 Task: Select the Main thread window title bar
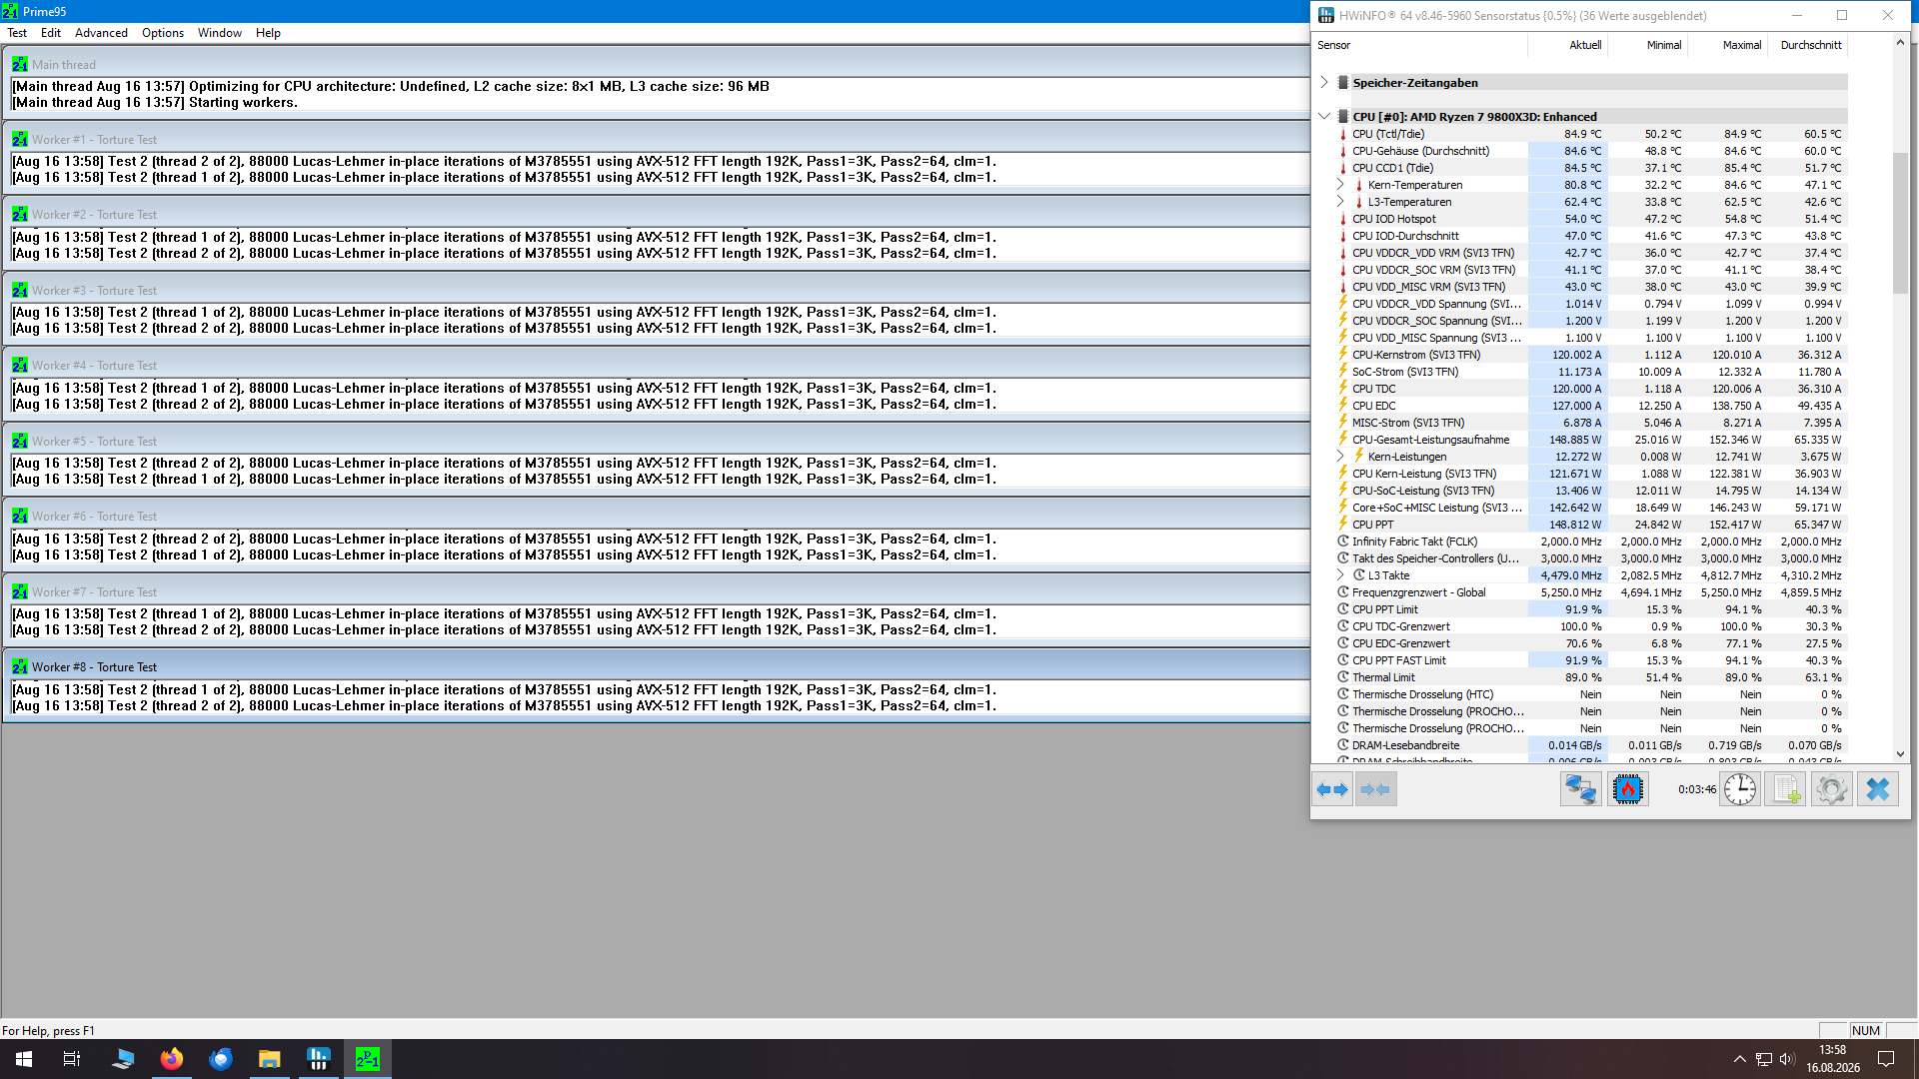point(656,64)
